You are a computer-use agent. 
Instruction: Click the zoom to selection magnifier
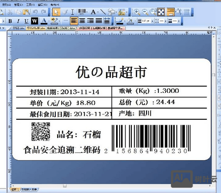153,12
